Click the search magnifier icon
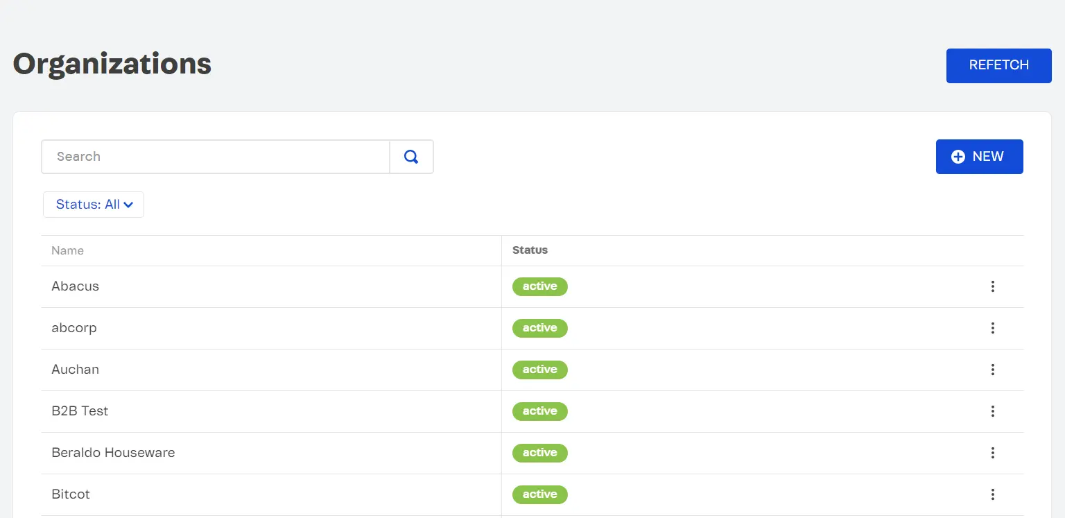This screenshot has width=1065, height=518. click(x=410, y=157)
